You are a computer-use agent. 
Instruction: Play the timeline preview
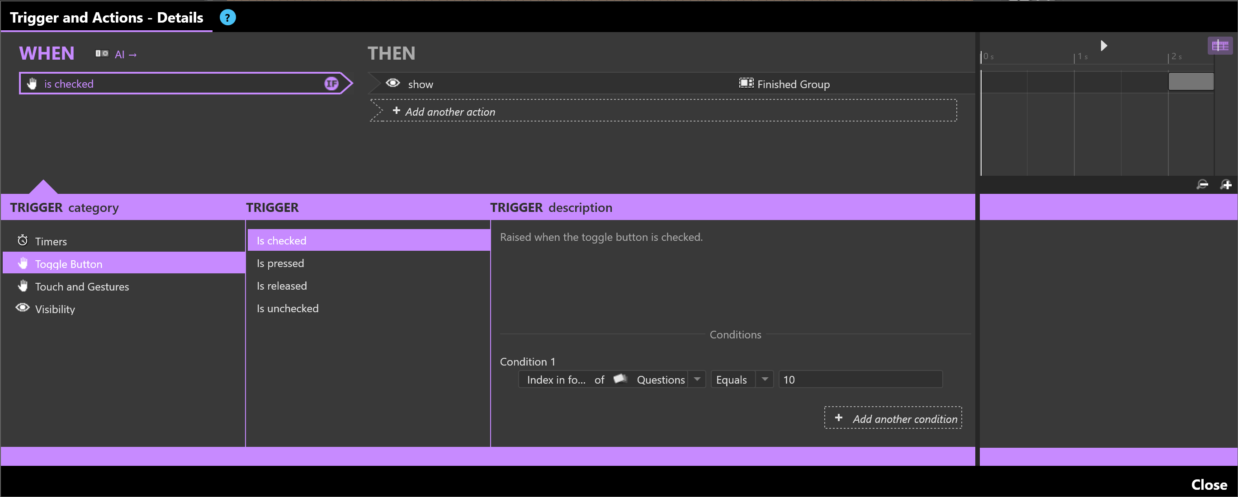1103,46
